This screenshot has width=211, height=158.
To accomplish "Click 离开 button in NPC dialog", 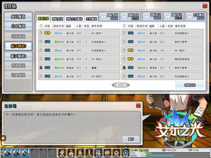I will tap(131, 139).
